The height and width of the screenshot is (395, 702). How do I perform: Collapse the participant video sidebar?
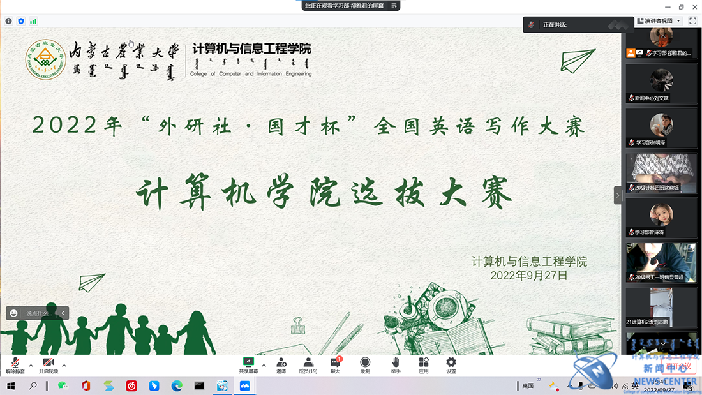tap(617, 195)
